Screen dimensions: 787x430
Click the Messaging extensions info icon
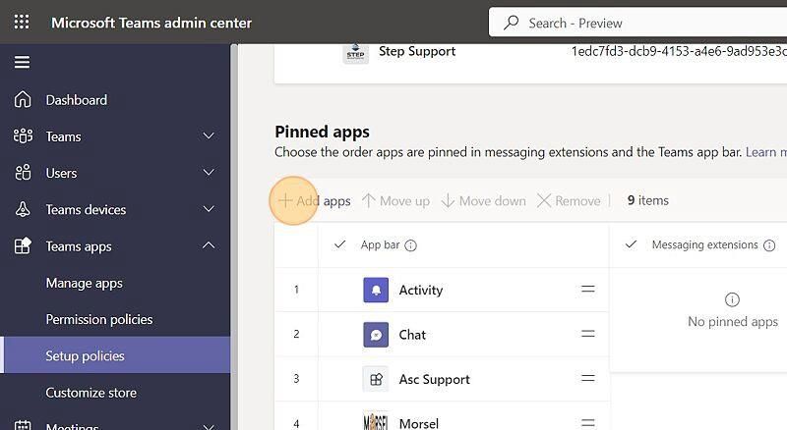pos(769,245)
